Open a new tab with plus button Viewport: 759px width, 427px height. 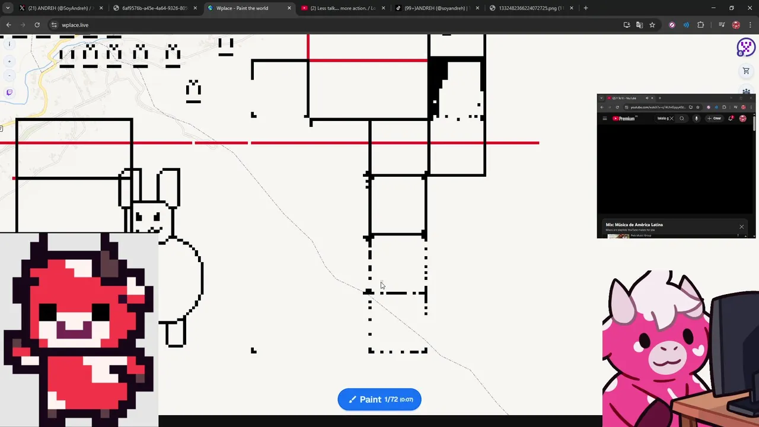point(586,8)
